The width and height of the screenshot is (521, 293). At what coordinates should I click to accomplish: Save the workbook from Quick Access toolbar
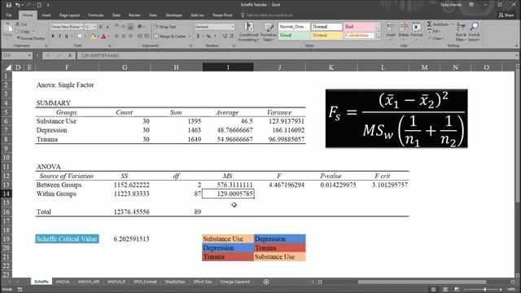[x=9, y=5]
